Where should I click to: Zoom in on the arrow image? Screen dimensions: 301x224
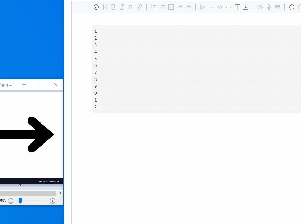click(52, 201)
